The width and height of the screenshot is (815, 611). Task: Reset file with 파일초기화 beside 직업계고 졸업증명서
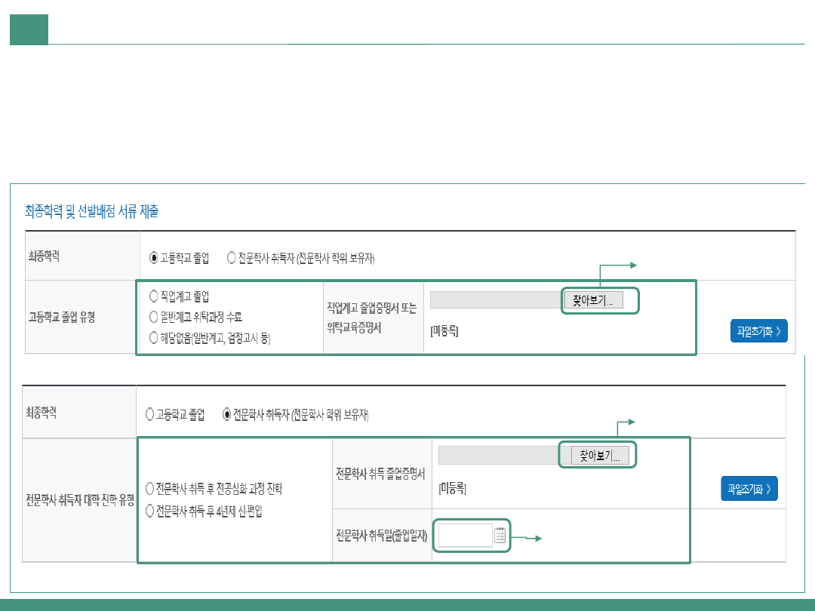point(758,330)
